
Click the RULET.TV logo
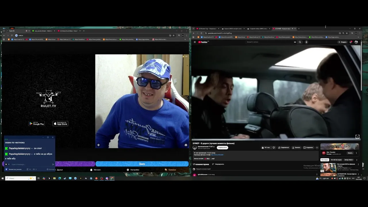coord(48,99)
